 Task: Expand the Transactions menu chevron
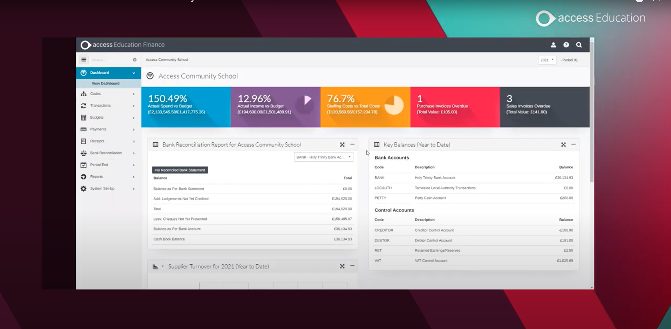point(134,106)
